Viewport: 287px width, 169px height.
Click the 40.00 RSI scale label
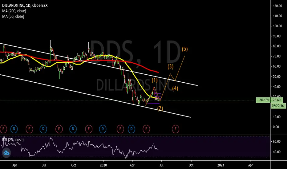277,152
